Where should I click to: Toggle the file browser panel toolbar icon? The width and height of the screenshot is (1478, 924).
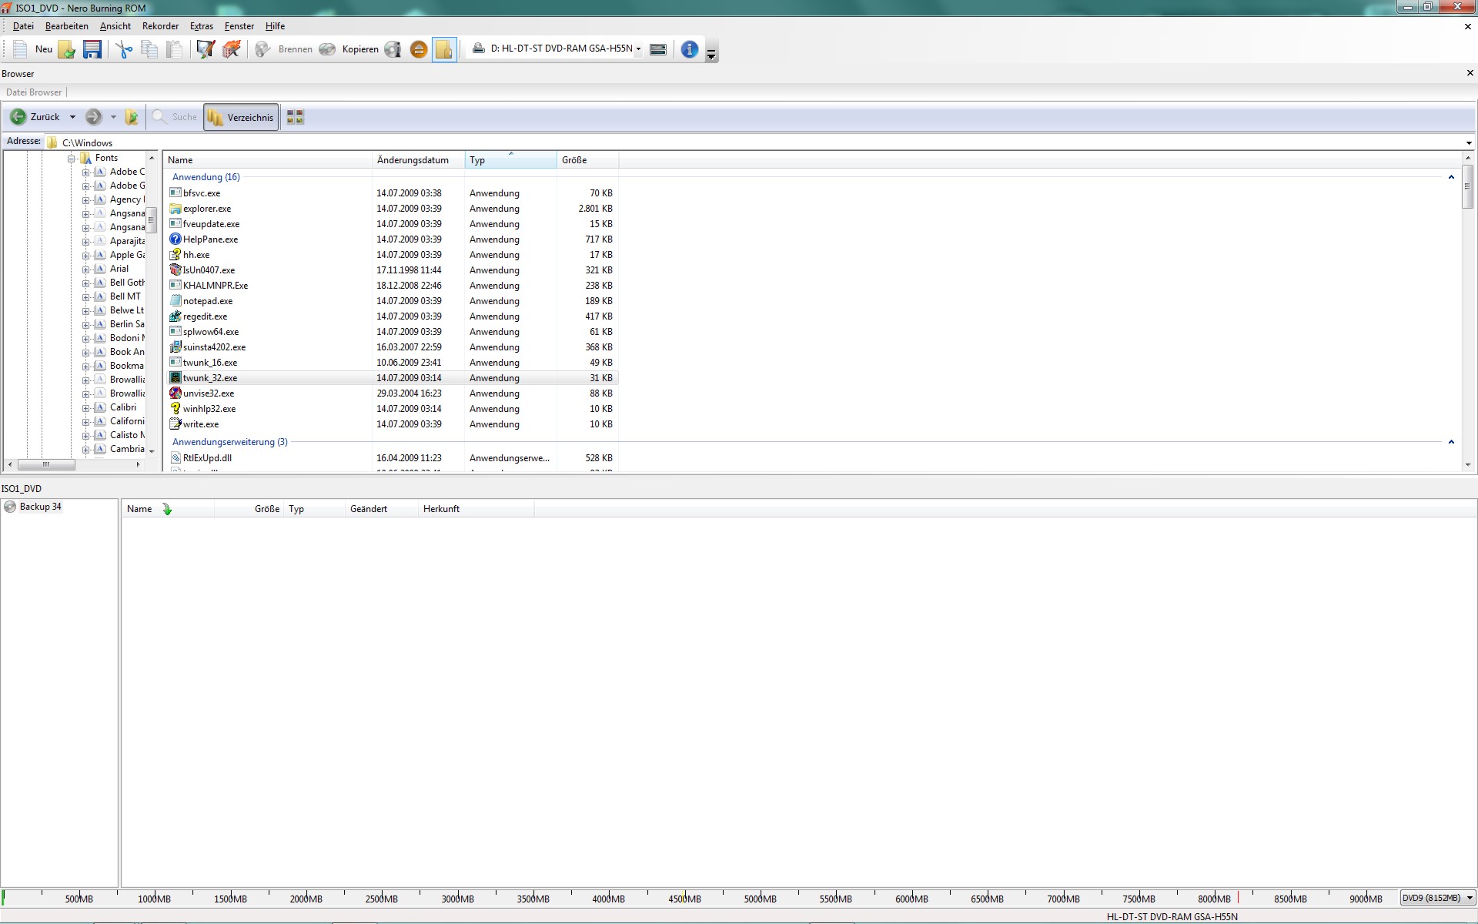point(444,49)
